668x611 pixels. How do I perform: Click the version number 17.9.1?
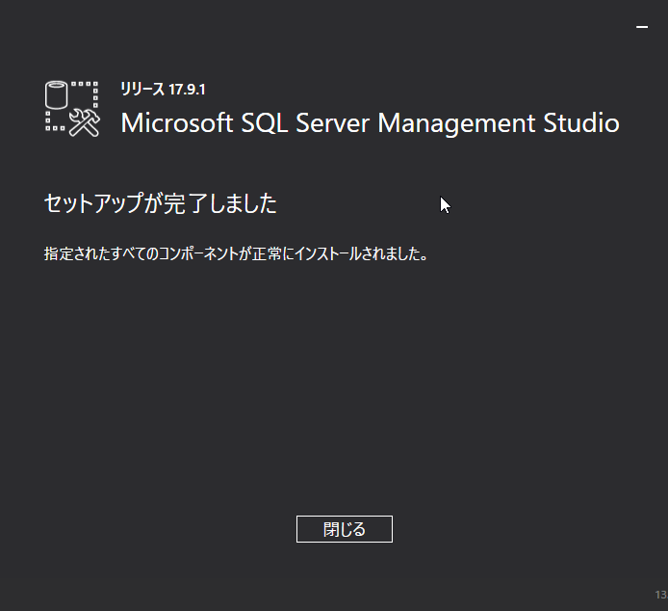pos(187,89)
